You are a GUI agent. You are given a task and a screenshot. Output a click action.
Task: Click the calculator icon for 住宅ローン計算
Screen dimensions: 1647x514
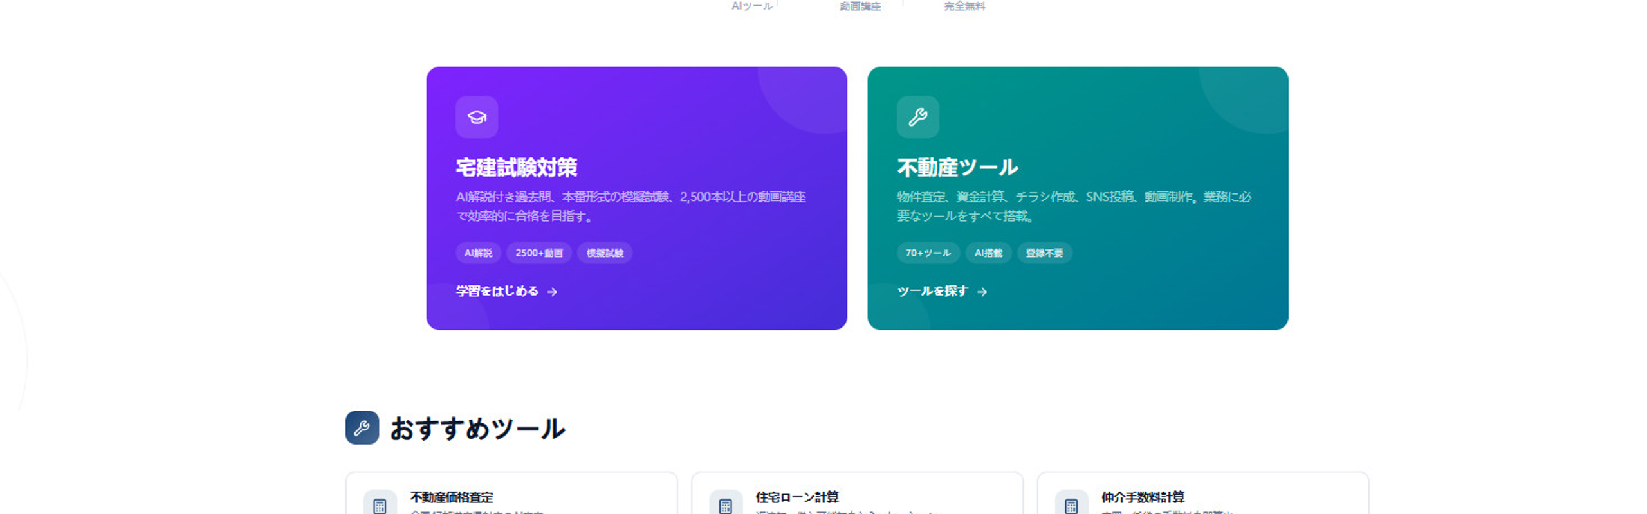pyautogui.click(x=725, y=506)
